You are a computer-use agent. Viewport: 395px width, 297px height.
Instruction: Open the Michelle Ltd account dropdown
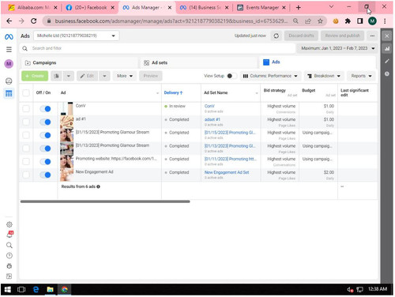pos(77,36)
